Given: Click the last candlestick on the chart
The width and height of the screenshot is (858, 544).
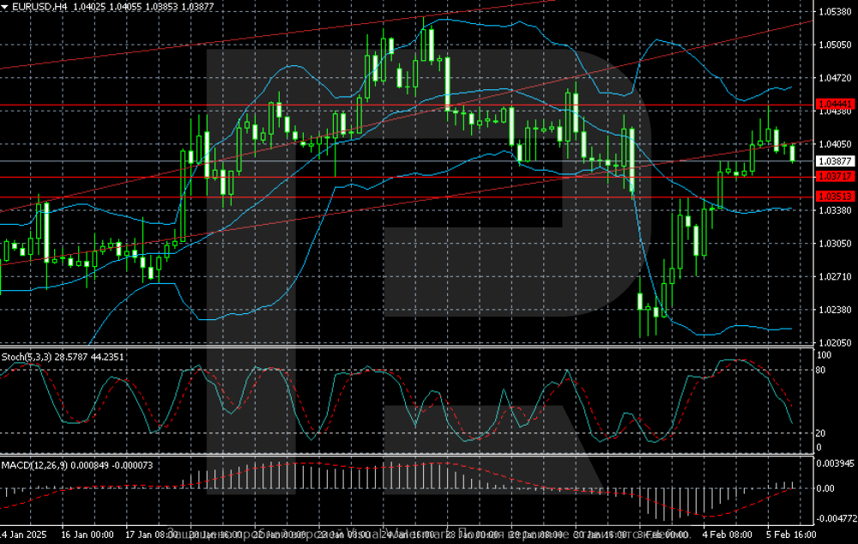Looking at the screenshot, I should pyautogui.click(x=792, y=154).
